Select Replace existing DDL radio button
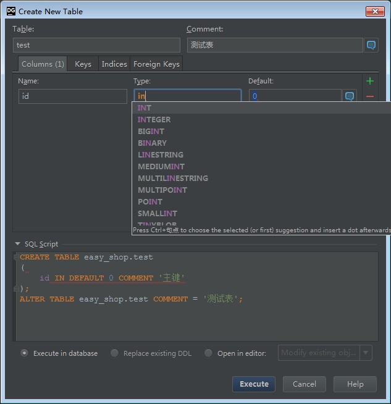The height and width of the screenshot is (404, 391). [115, 353]
